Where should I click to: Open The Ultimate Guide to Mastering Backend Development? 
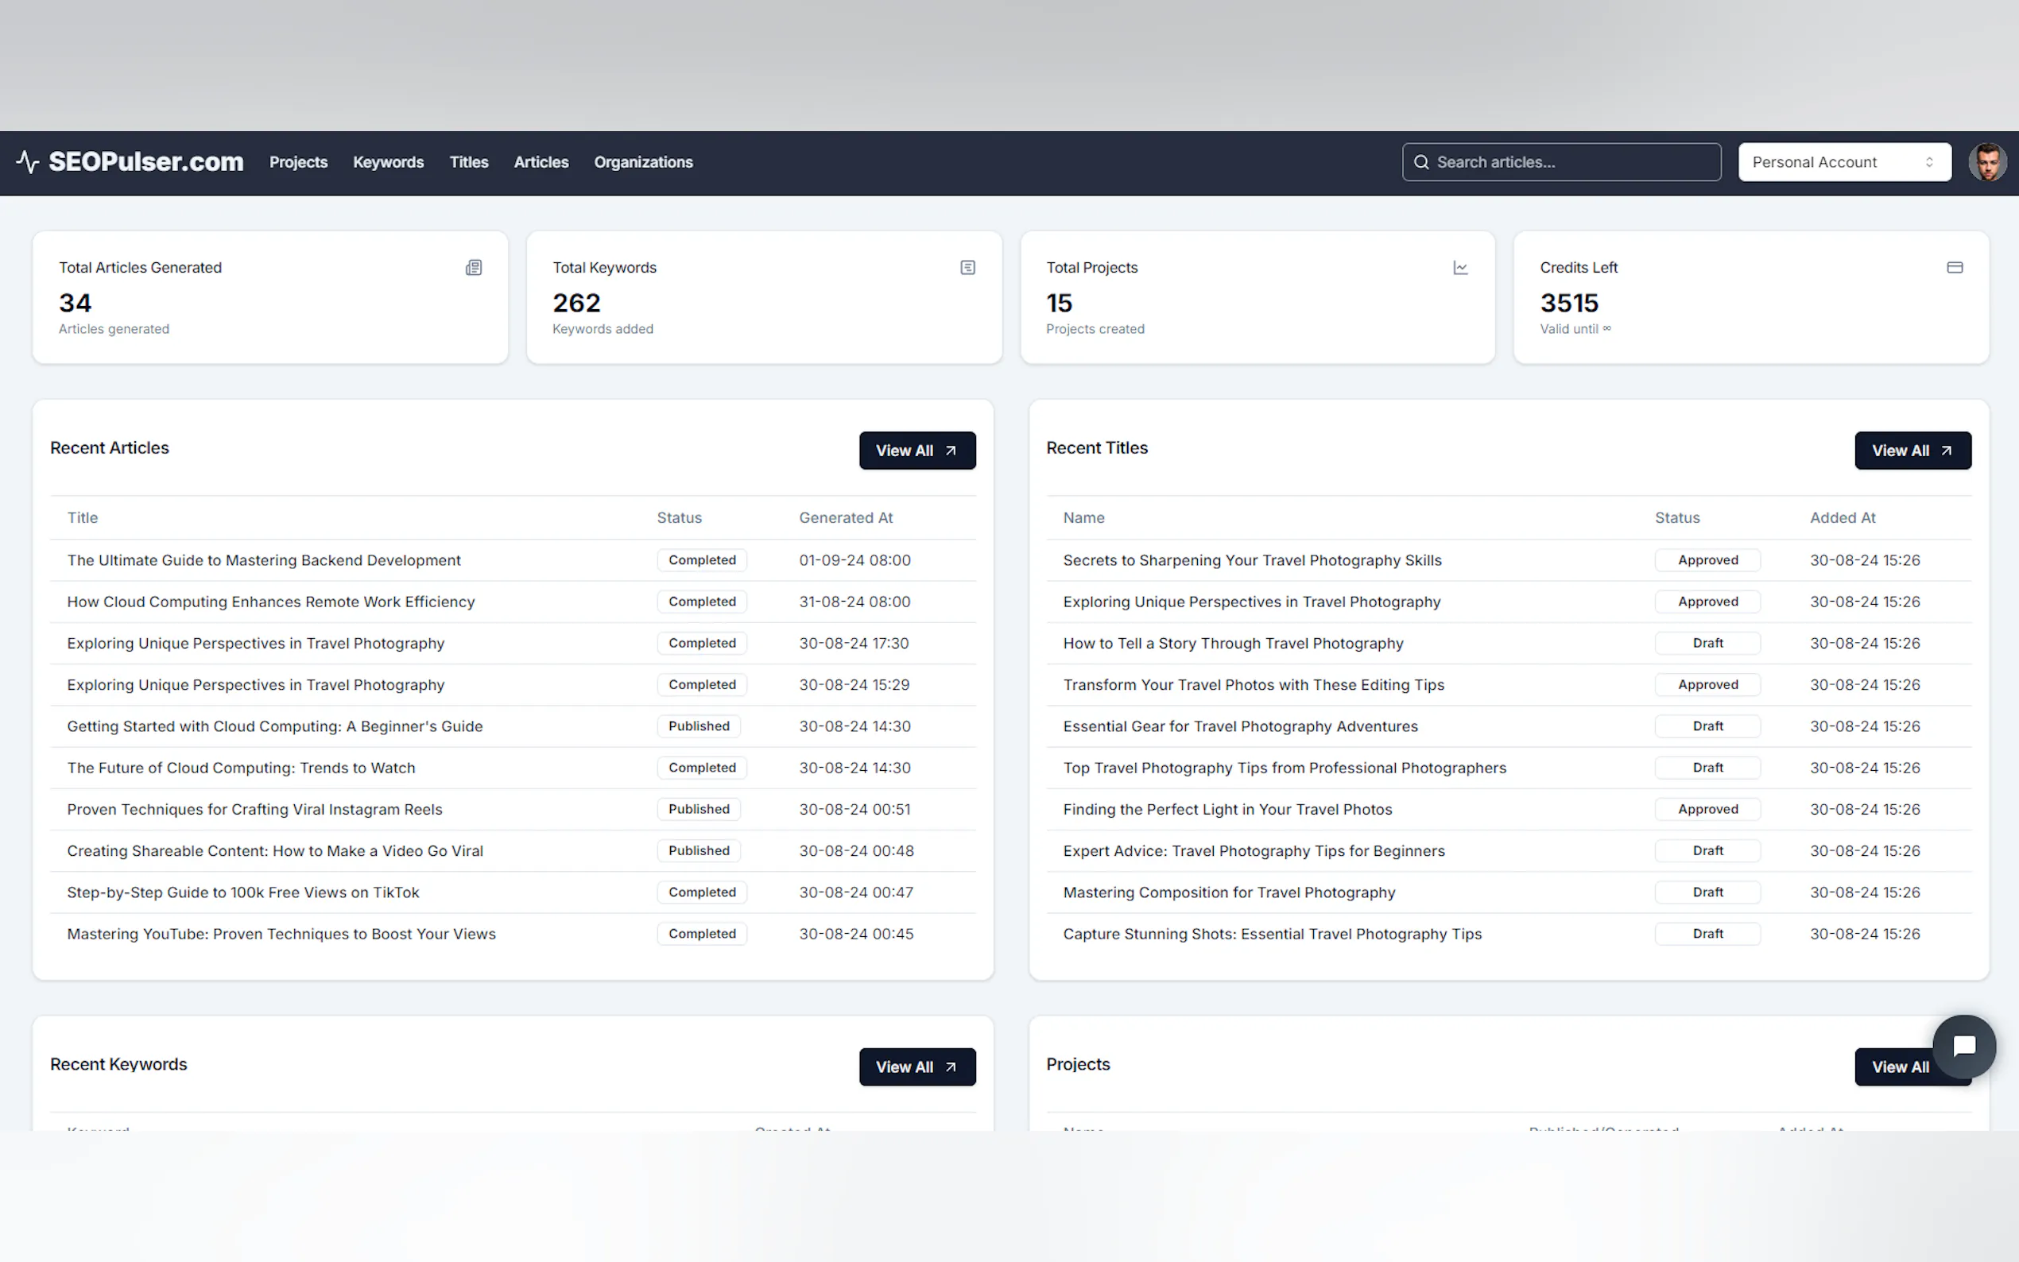pos(264,560)
